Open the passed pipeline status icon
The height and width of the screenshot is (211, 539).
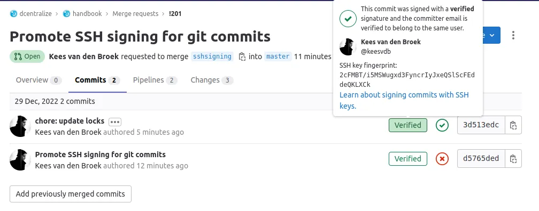click(x=442, y=125)
